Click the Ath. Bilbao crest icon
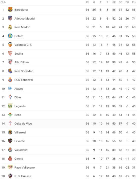The height and width of the screenshot is (180, 137). [10, 62]
